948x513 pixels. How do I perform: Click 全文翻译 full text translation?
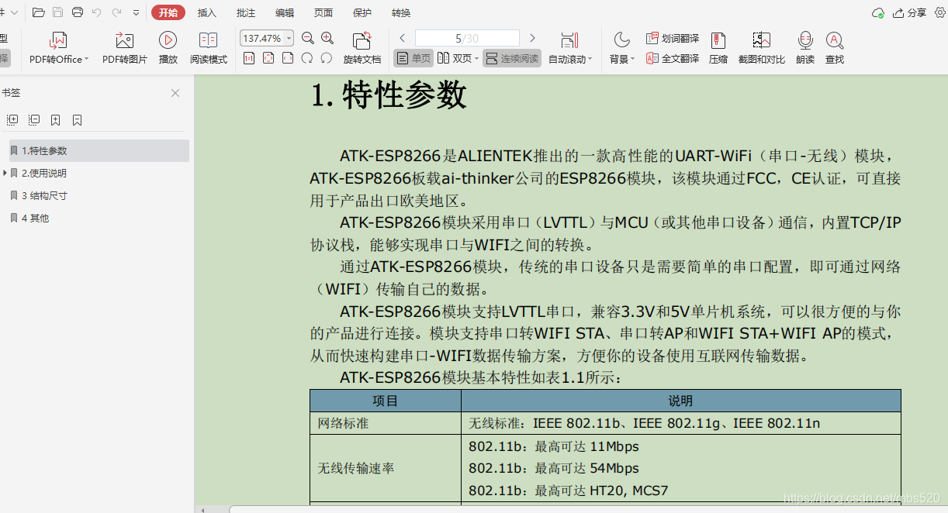click(673, 58)
